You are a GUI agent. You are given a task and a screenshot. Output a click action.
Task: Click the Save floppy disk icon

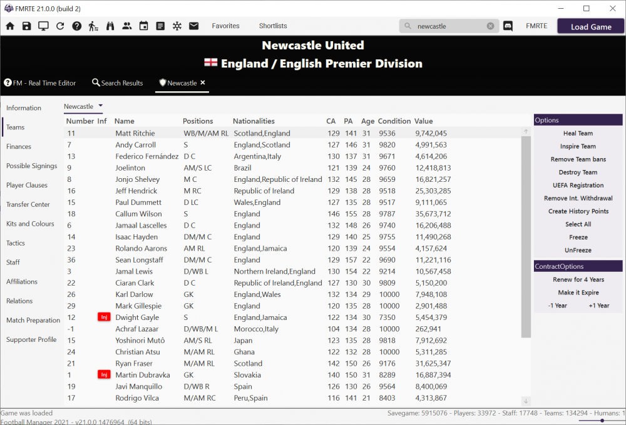coord(27,26)
